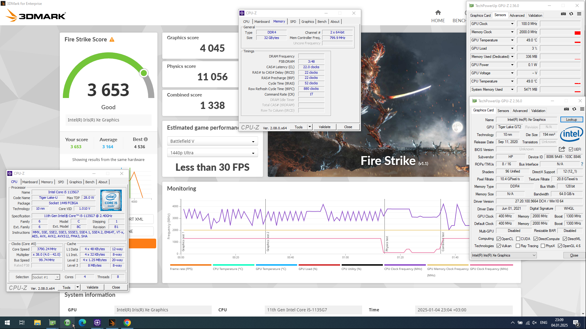Click Validate in the CPU-Z CPU window
This screenshot has width=586, height=329.
pos(92,287)
